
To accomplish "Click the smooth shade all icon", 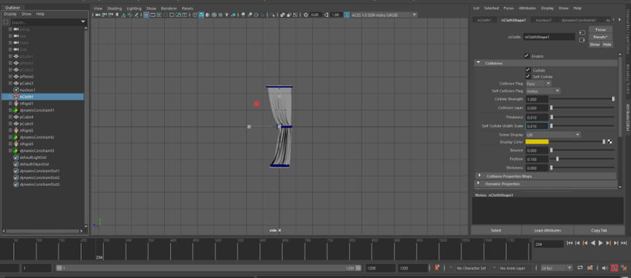I will point(201,15).
